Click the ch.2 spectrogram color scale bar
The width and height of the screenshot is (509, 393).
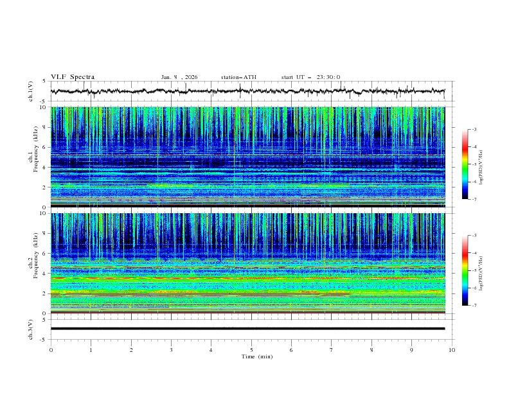[x=465, y=270]
